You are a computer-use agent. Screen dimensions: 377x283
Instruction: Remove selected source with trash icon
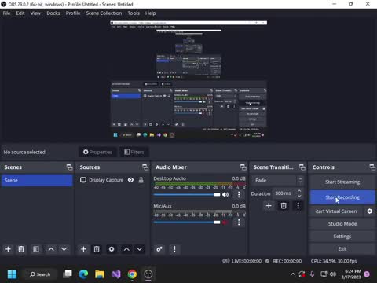pyautogui.click(x=97, y=249)
